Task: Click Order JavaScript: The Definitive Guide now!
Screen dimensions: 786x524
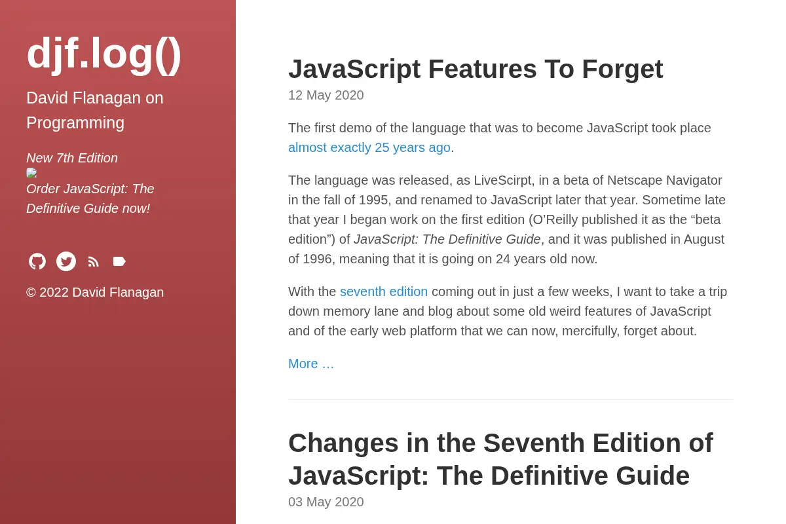Action: point(90,198)
